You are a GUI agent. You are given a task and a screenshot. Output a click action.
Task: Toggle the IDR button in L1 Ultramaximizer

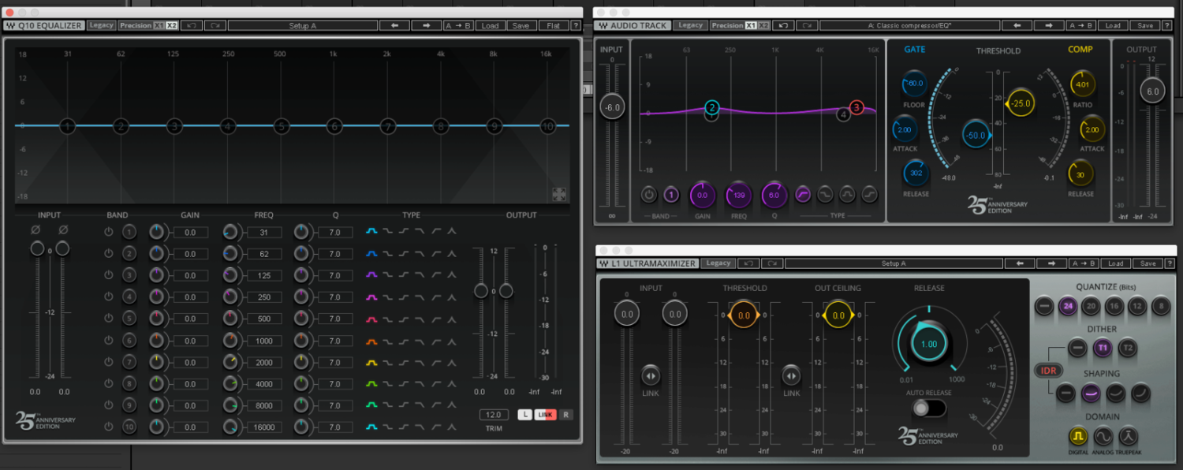click(1050, 371)
